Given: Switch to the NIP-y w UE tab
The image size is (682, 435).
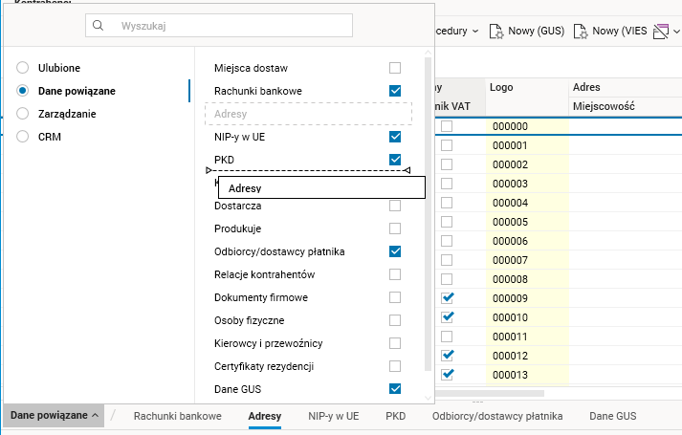Looking at the screenshot, I should [333, 417].
